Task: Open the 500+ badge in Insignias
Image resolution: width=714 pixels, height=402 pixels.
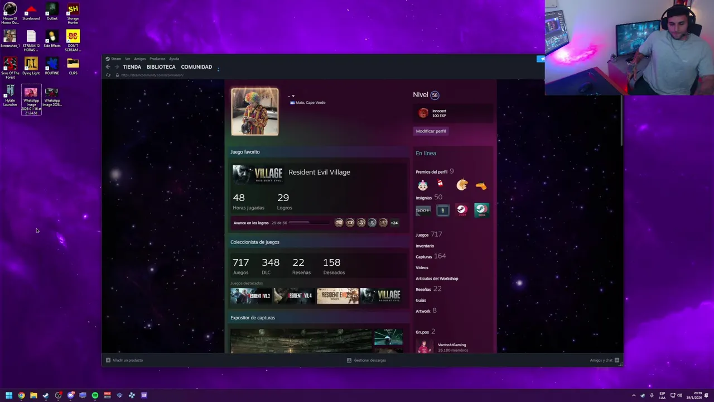Action: click(x=423, y=210)
